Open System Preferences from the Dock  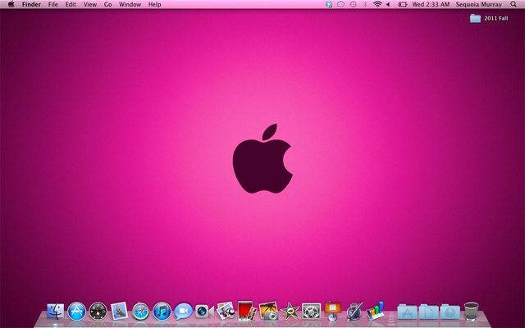[311, 312]
